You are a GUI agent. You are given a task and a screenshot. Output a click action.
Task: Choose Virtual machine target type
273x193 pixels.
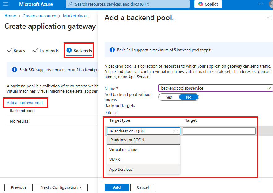pyautogui.click(x=143, y=149)
